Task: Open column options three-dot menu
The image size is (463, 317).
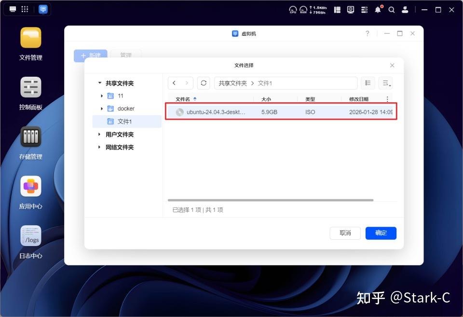Action: pos(387,99)
